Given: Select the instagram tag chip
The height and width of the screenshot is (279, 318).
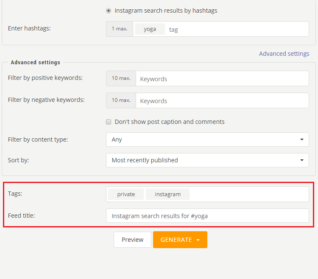Looking at the screenshot, I should click(168, 194).
